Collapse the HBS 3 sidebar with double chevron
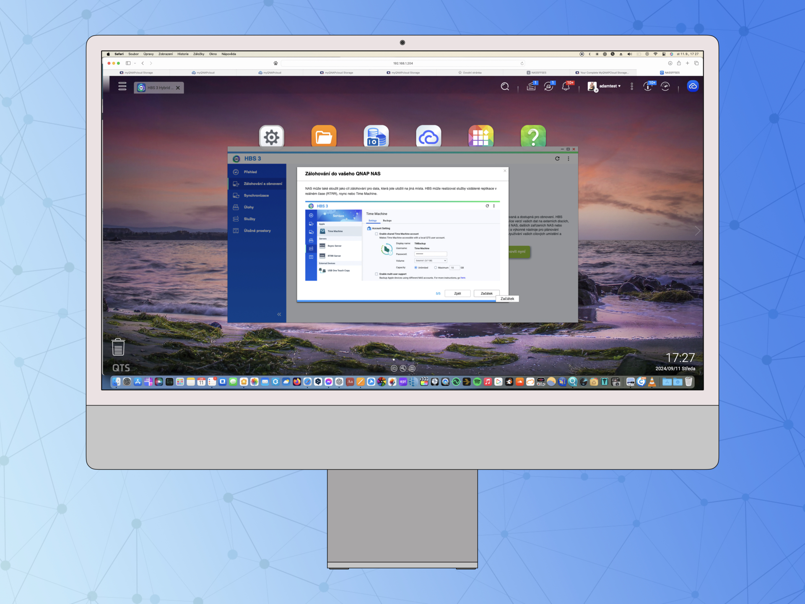 click(x=279, y=314)
